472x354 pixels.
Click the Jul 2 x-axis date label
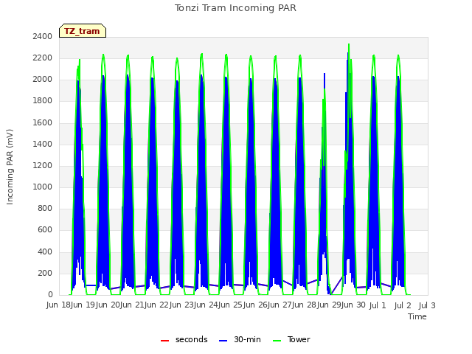pos(403,305)
